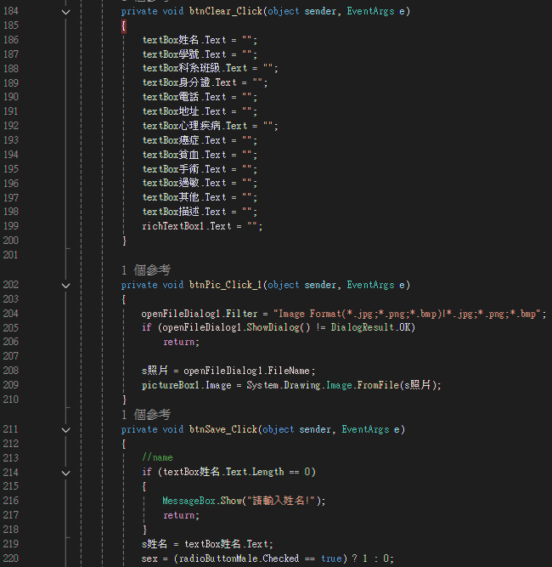
Task: Click the private keyword on line 202
Action: (x=139, y=285)
